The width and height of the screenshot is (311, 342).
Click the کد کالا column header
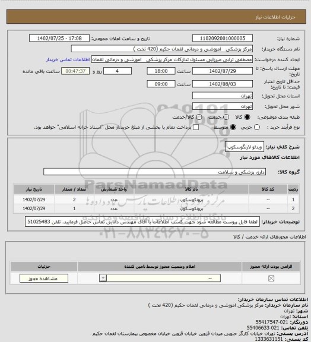coord(268,189)
